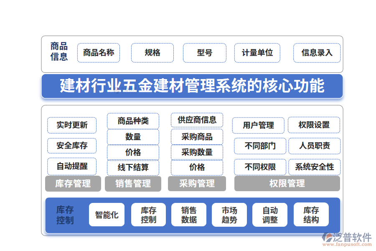
Task: Open the 商品名称 field
Action: pos(98,53)
